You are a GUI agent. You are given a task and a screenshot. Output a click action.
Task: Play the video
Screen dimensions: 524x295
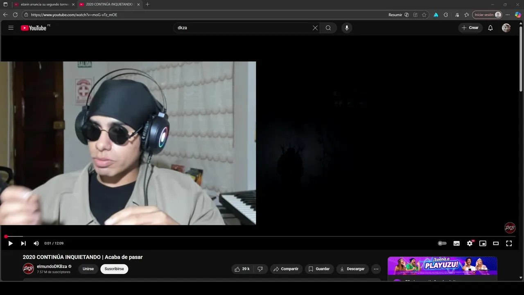10,243
